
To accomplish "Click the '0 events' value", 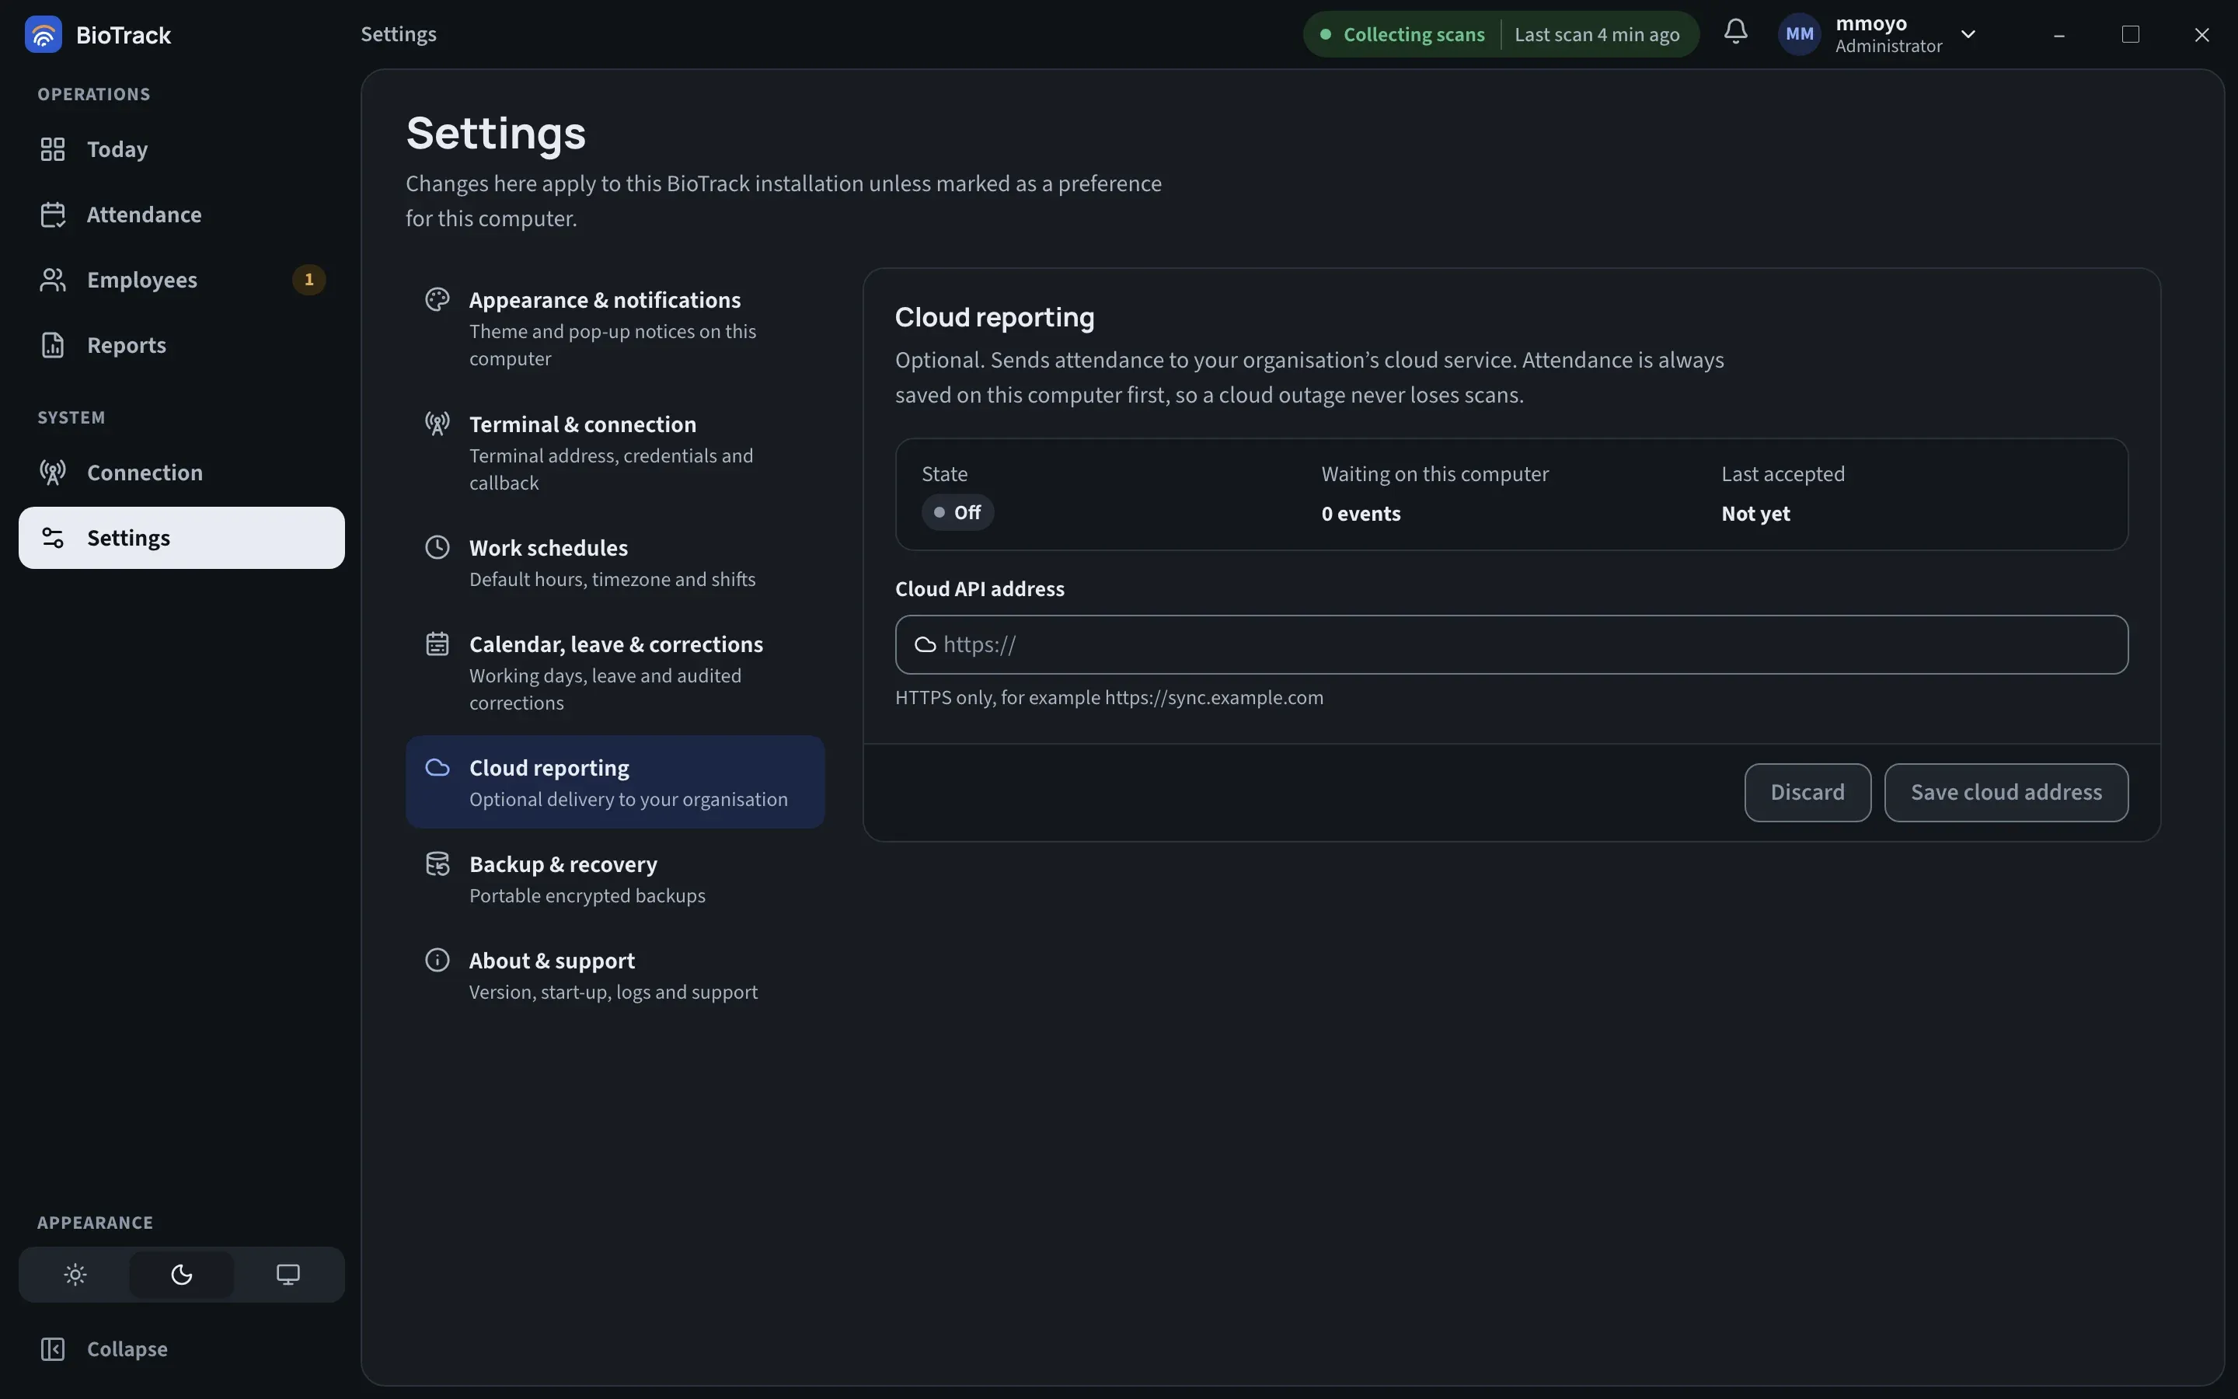I will [x=1361, y=514].
